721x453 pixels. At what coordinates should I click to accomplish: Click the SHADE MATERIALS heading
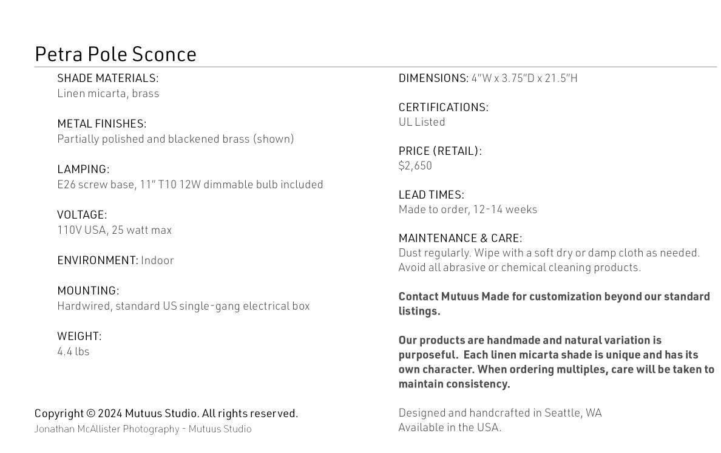click(x=107, y=78)
